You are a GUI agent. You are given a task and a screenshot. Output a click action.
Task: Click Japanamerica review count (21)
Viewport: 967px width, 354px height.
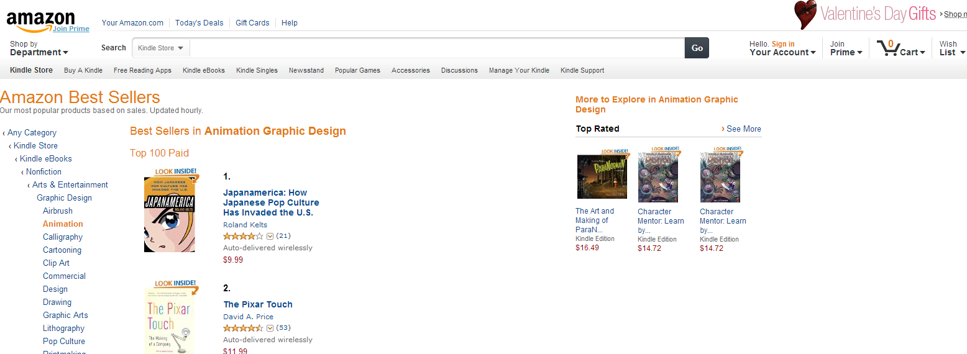[283, 236]
